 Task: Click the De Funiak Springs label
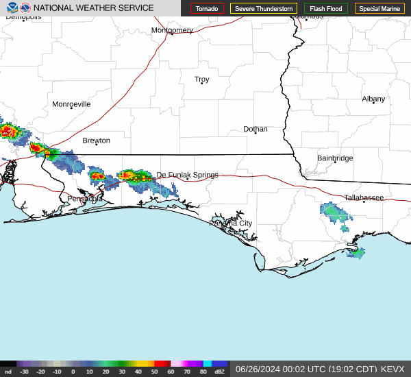[x=187, y=175]
